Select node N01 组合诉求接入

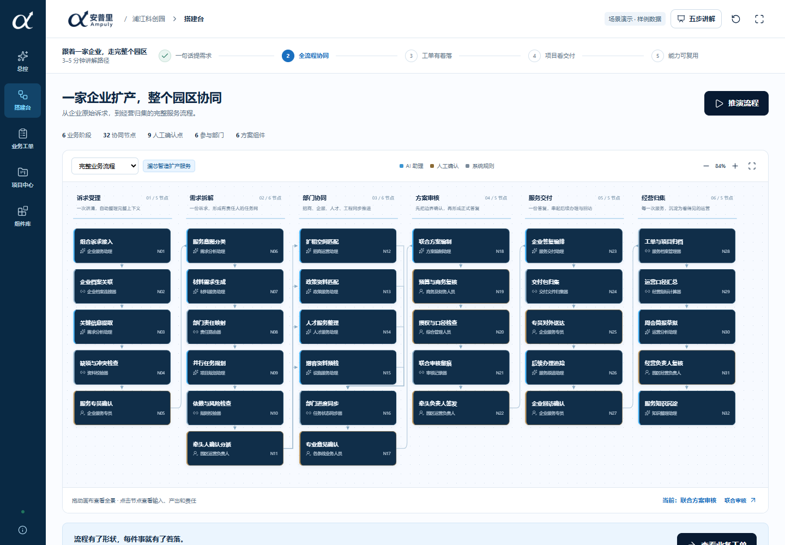(122, 246)
